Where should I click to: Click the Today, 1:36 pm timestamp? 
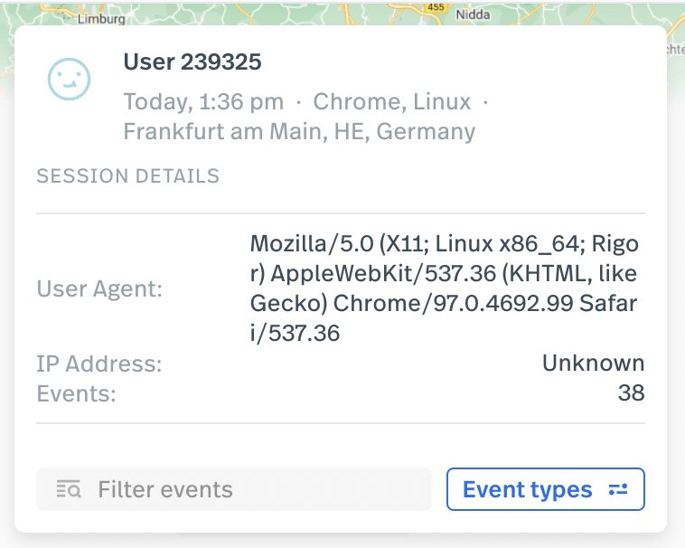203,102
